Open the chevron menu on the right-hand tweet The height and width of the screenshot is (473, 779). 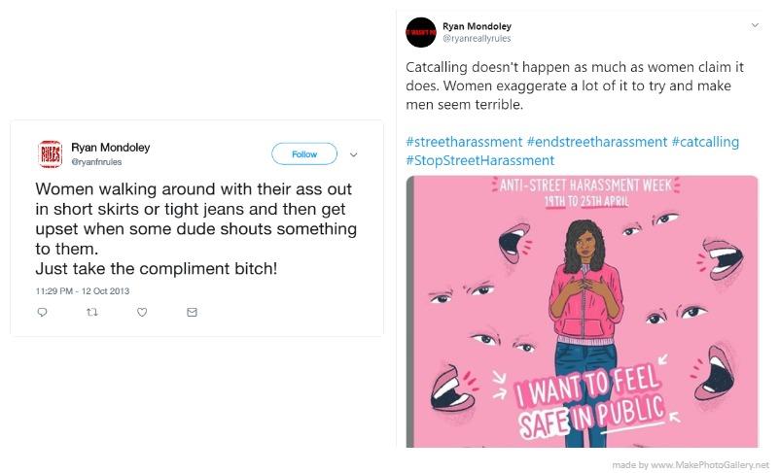tap(755, 25)
